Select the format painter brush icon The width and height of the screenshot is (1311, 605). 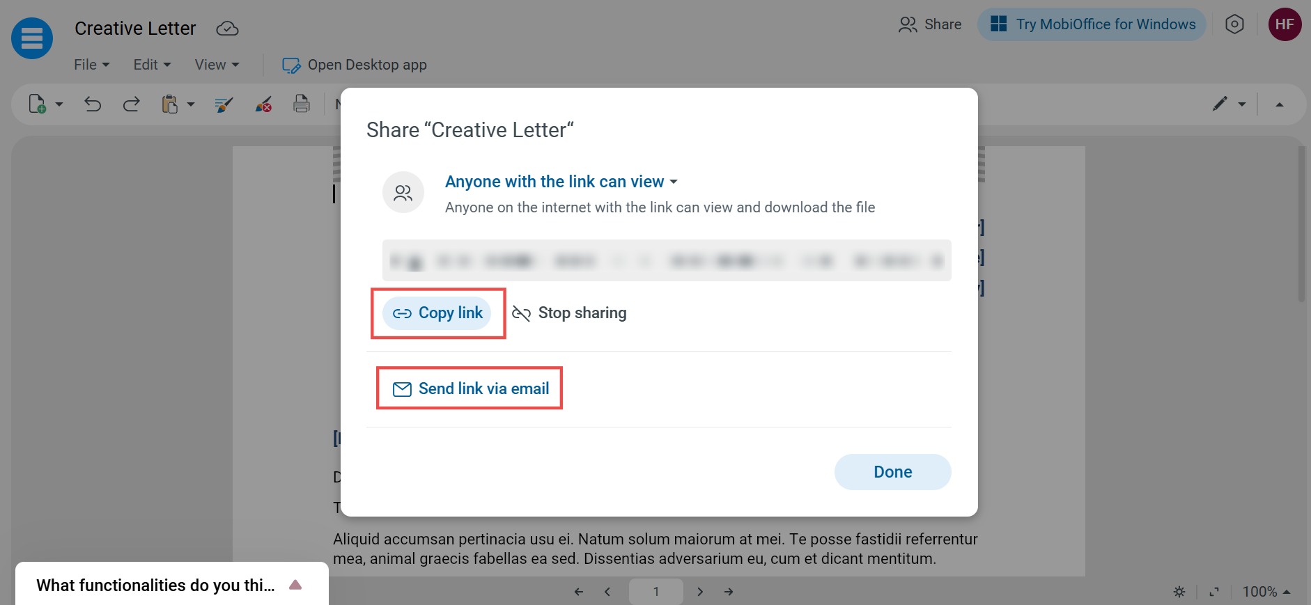pos(224,104)
